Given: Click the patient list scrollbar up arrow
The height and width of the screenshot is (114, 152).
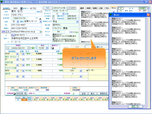Looking at the screenshot, I should point(148,8).
